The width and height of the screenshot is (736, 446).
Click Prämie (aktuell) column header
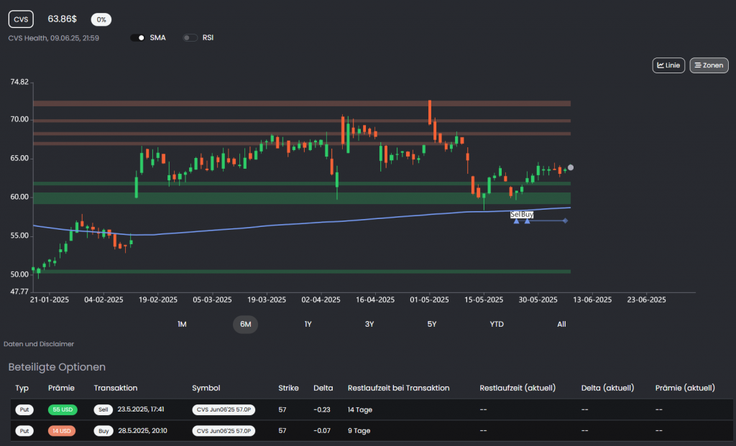[x=685, y=388]
